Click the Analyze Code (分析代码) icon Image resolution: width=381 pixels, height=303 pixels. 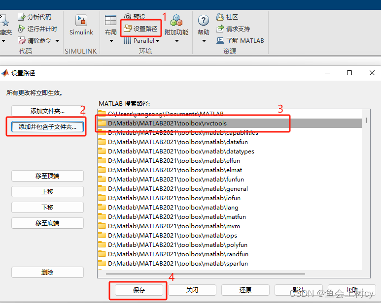21,17
